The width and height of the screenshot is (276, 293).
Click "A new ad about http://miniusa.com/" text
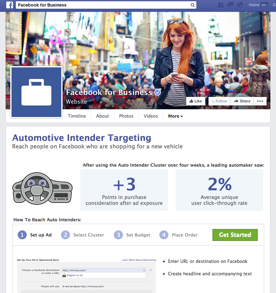pos(83,286)
